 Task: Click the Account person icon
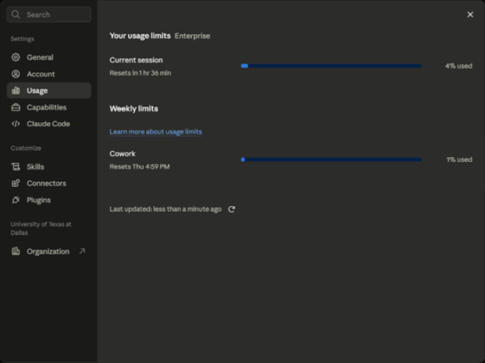pyautogui.click(x=16, y=74)
